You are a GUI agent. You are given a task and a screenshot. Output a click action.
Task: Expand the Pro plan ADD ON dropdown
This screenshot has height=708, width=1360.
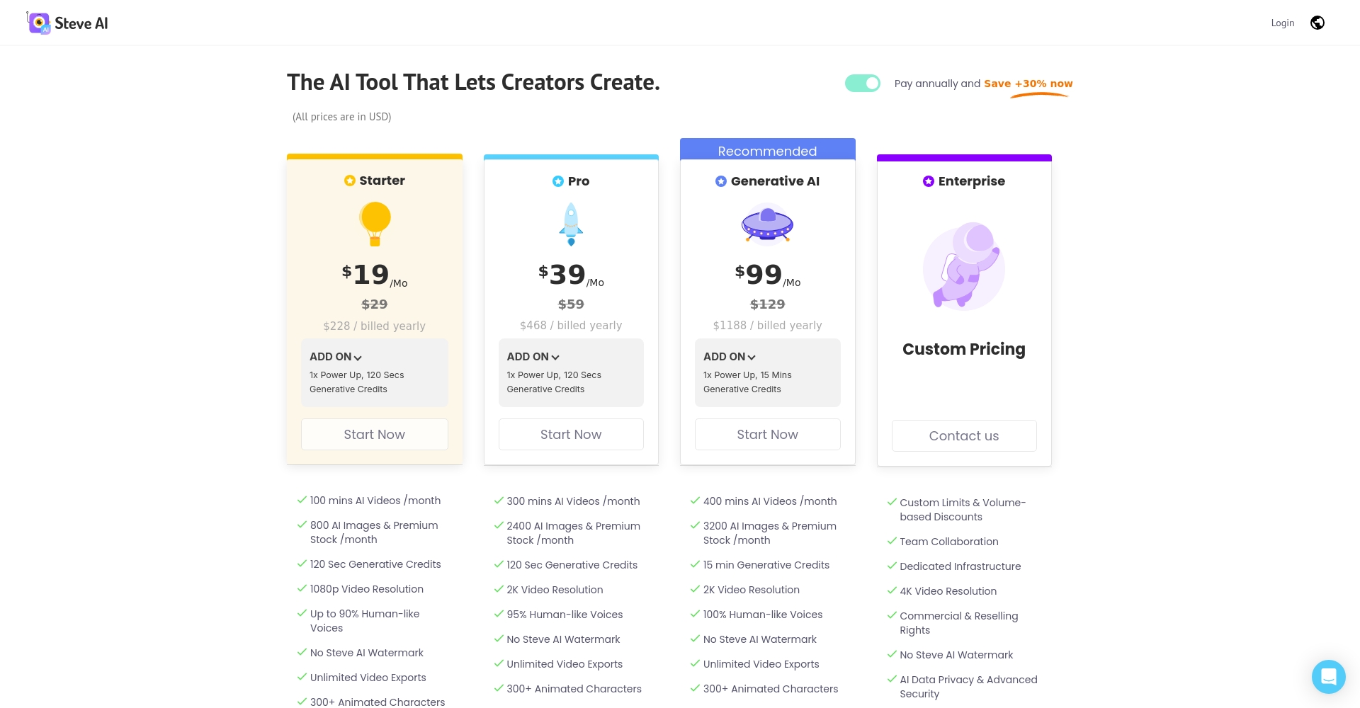(x=533, y=357)
